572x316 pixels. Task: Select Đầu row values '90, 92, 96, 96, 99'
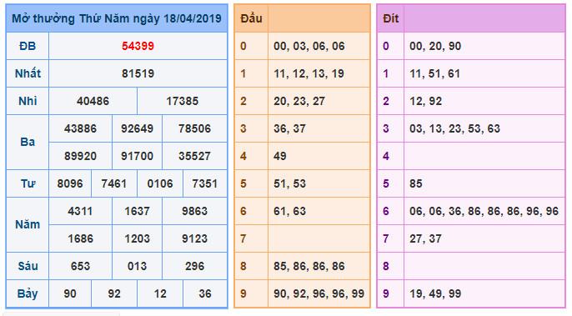point(319,293)
